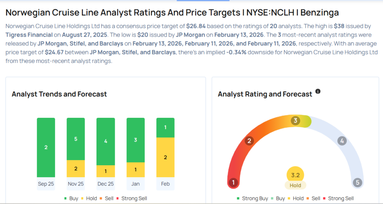Click the 3.2 rating score circle
Image resolution: width=383 pixels, height=204 pixels.
coord(295,175)
